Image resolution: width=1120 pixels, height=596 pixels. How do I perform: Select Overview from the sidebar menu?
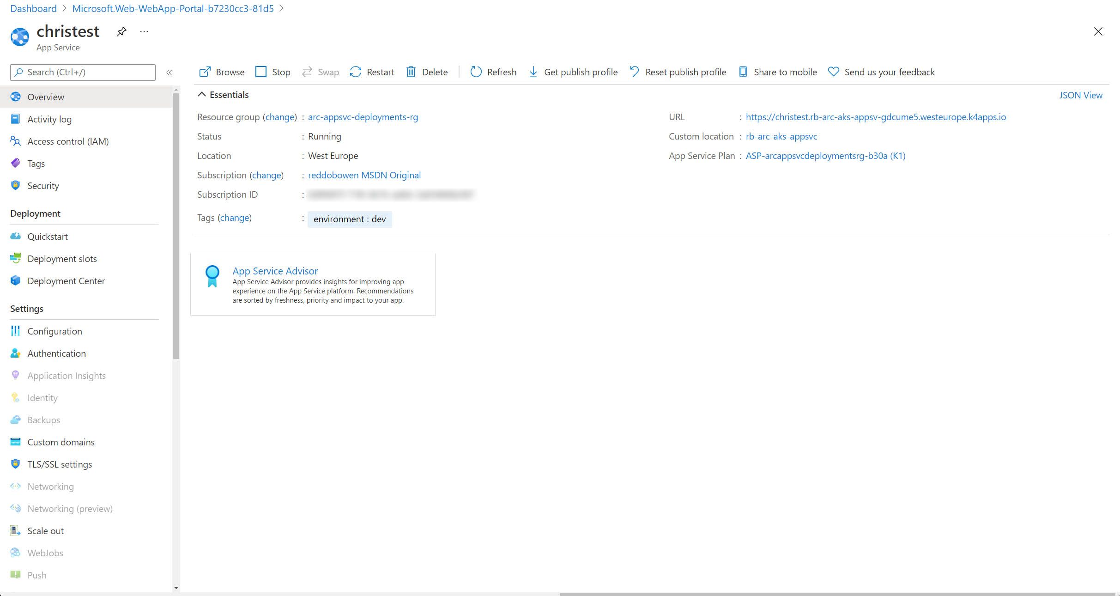click(x=45, y=97)
